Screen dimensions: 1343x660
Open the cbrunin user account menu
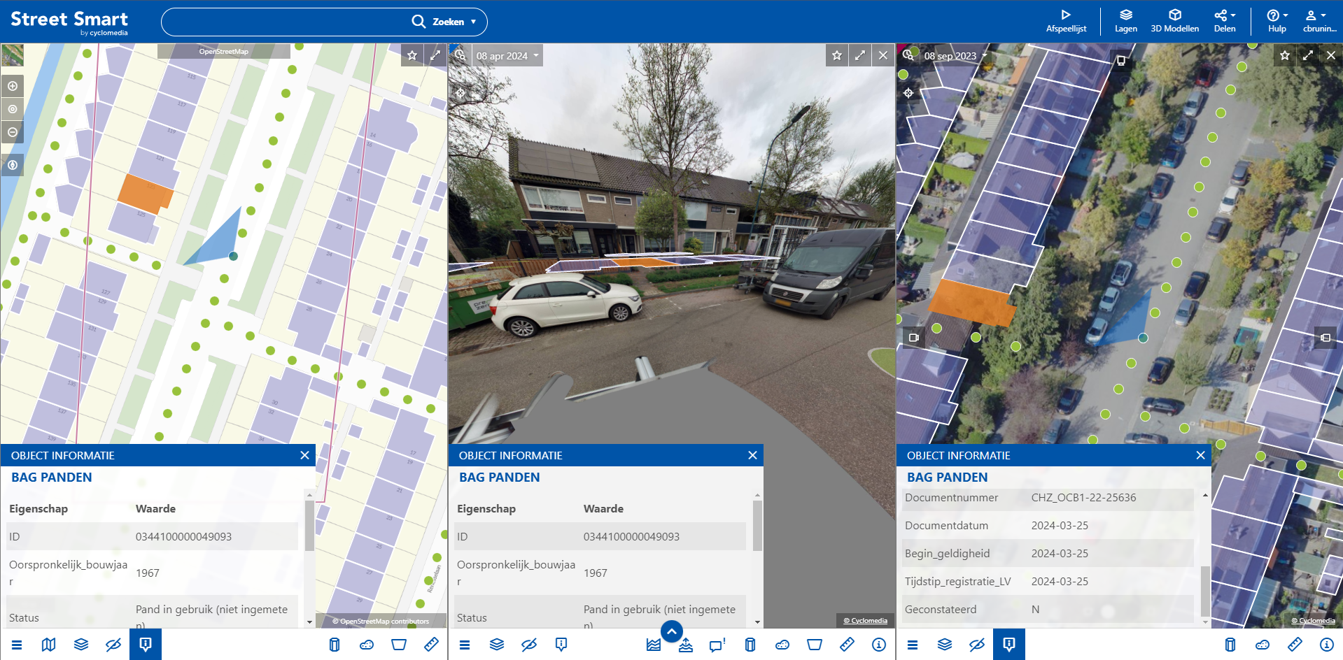click(1319, 21)
